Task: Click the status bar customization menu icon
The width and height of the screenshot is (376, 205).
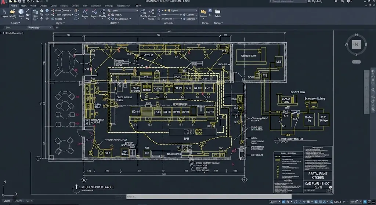Action: [373, 202]
